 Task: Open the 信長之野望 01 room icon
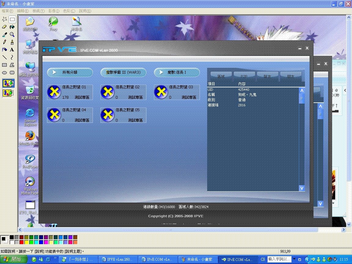point(54,92)
